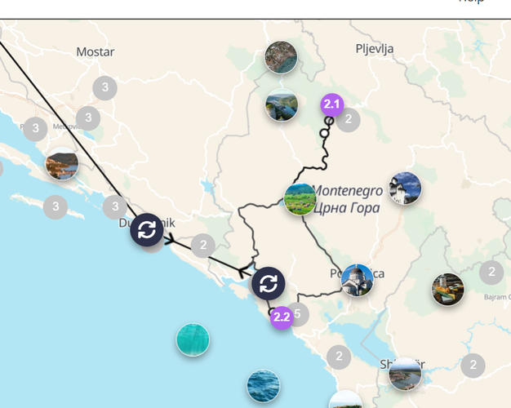Open the white church photo at Podgorica
This screenshot has width=511, height=408.
358,280
